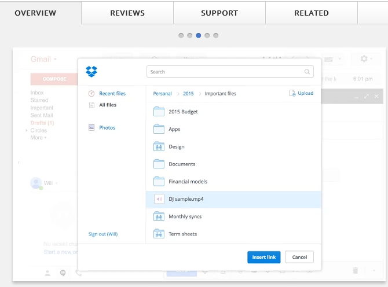Viewport: 388px width, 287px height.
Task: Open Gmail Important label
Action: [x=42, y=108]
